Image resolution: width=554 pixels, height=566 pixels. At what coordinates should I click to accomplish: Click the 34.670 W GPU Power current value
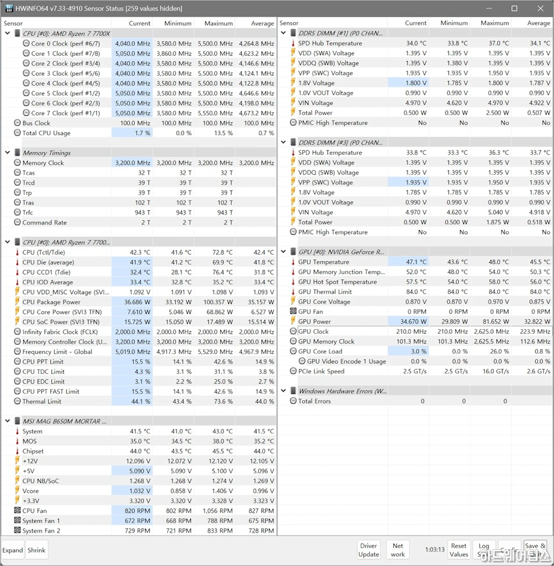(x=413, y=321)
